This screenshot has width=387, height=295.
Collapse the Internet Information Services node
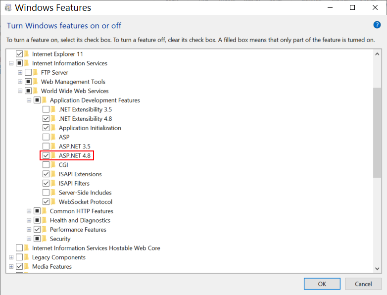[x=11, y=63]
